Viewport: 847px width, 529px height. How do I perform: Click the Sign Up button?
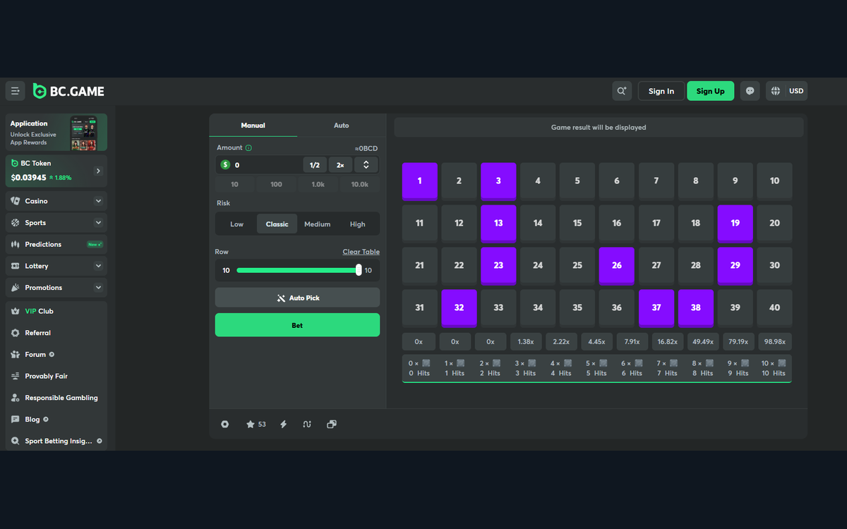(710, 91)
